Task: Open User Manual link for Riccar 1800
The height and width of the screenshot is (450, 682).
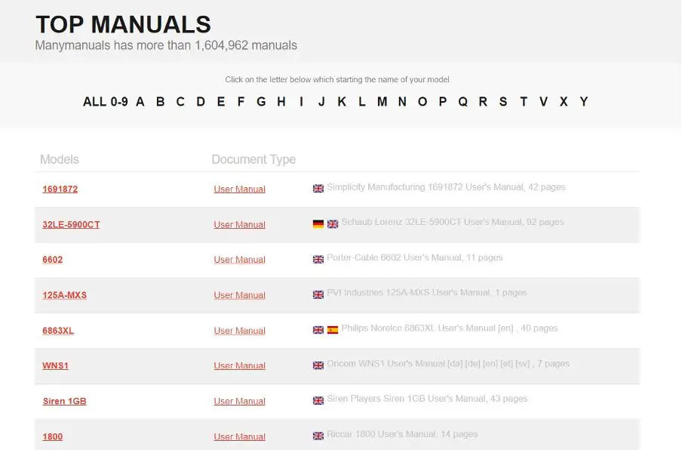Action: (240, 436)
